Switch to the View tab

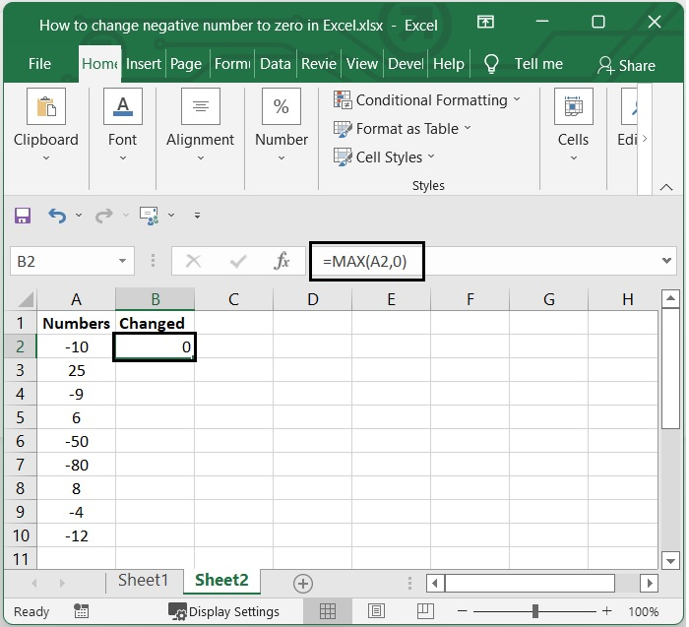click(361, 64)
